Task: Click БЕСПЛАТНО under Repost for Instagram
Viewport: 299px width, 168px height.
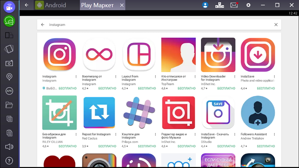Action: tap(107, 146)
